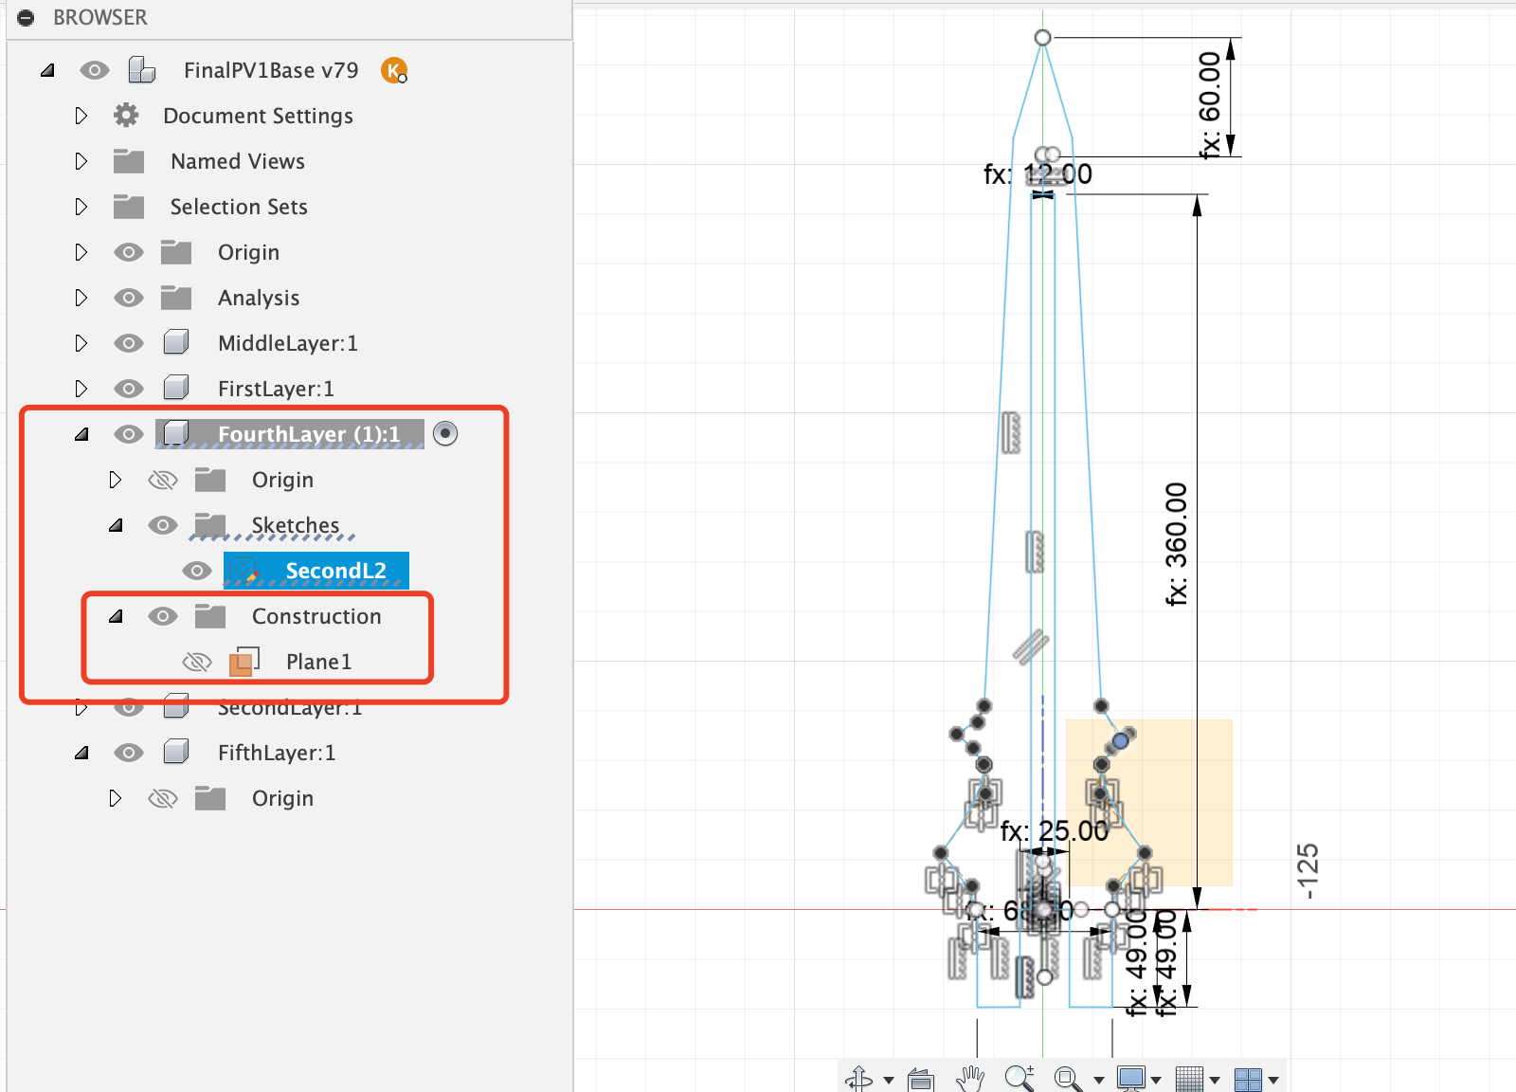Click the FourthLayer (1):1 component icon
1516x1092 pixels.
(176, 433)
